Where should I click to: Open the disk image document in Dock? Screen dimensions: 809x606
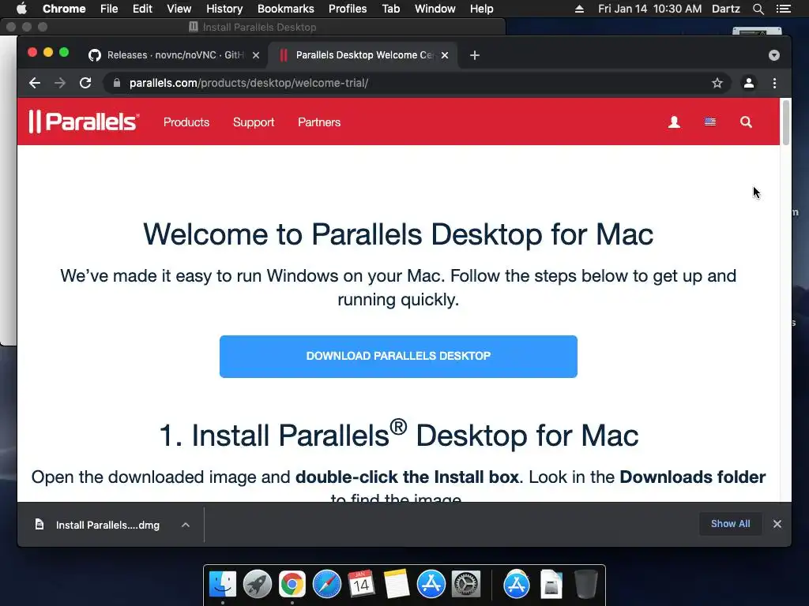pyautogui.click(x=551, y=585)
